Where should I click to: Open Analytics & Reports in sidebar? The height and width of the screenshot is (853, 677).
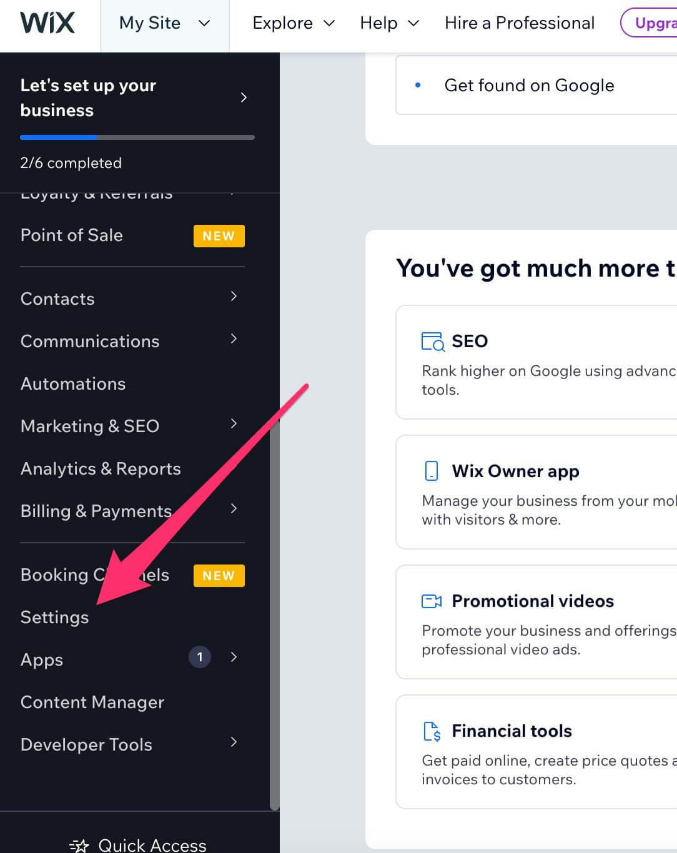[x=101, y=469]
